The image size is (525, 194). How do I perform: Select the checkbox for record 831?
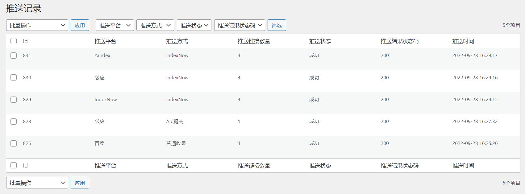tap(14, 56)
